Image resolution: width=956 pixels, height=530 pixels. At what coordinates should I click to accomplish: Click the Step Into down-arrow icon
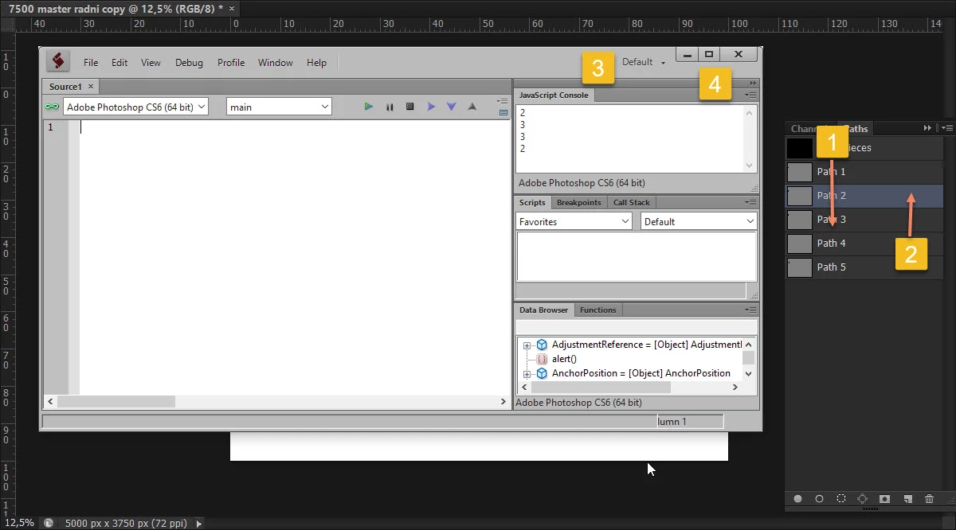coord(452,107)
